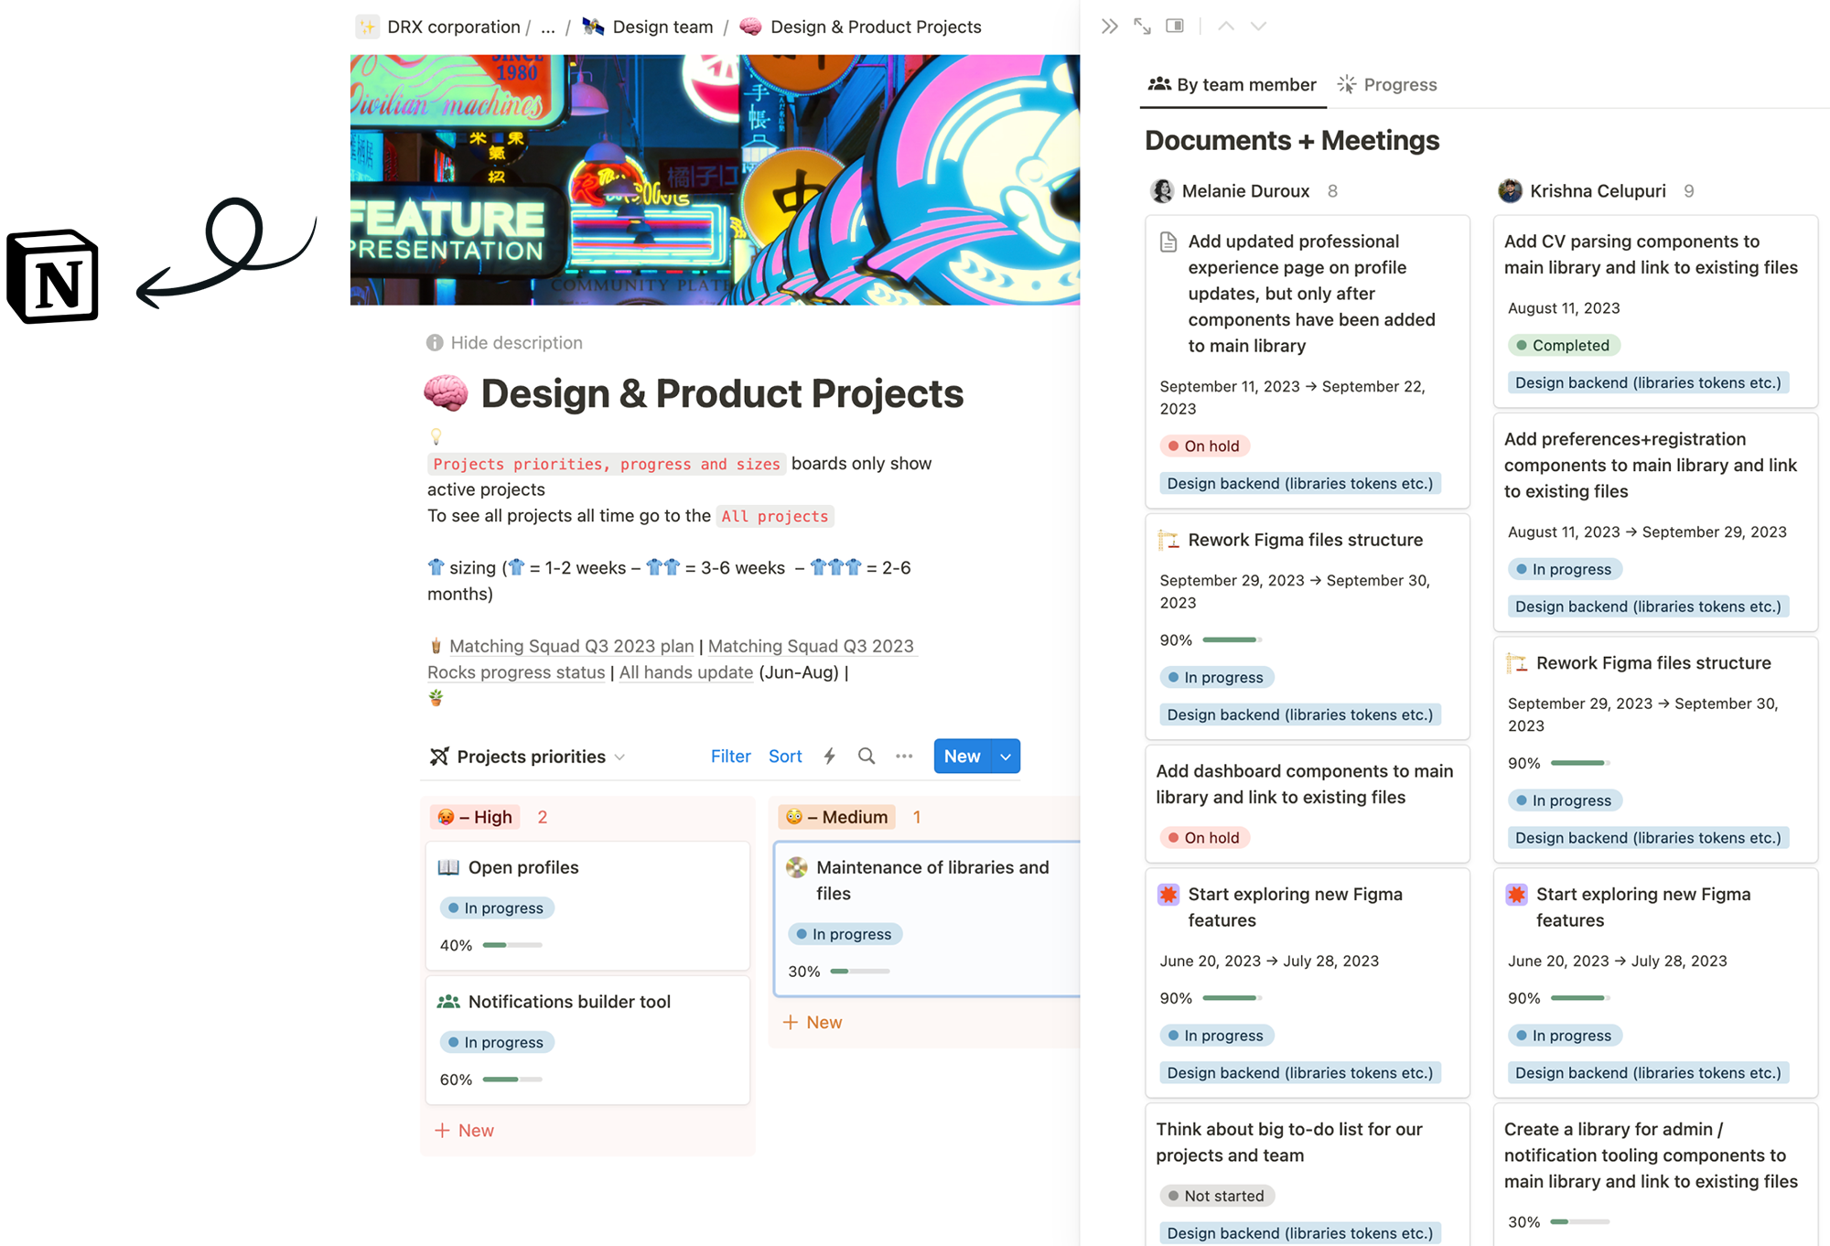The height and width of the screenshot is (1246, 1830).
Task: Open the three-dot board options menu
Action: (x=904, y=756)
